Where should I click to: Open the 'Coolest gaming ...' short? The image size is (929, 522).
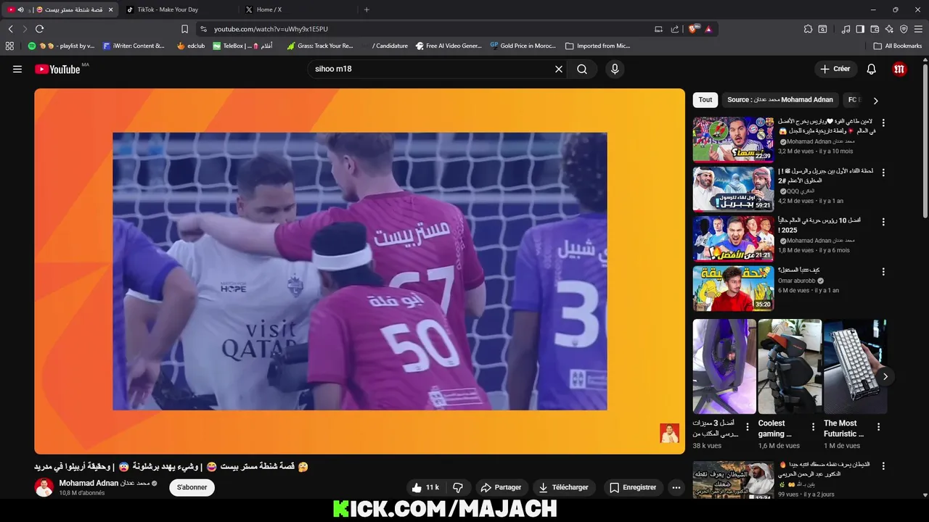790,367
